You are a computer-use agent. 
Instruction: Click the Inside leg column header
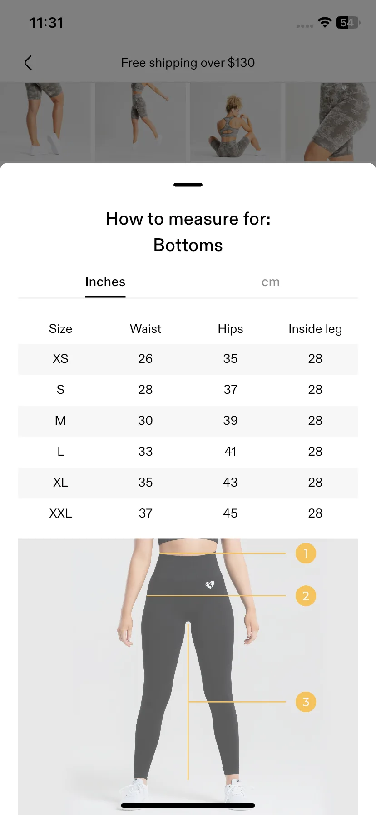pos(315,329)
